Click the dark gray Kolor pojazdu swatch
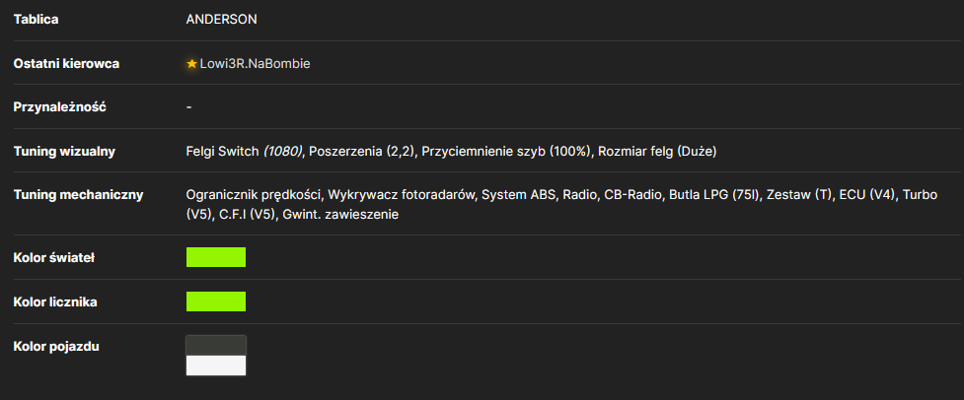964x400 pixels. click(216, 346)
